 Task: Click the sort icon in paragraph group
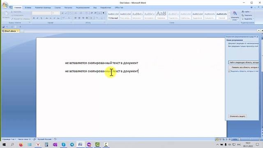click(99, 13)
